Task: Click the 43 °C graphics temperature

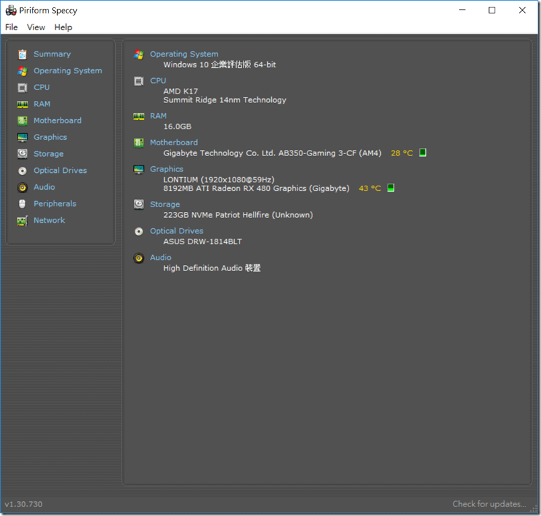Action: [x=370, y=188]
